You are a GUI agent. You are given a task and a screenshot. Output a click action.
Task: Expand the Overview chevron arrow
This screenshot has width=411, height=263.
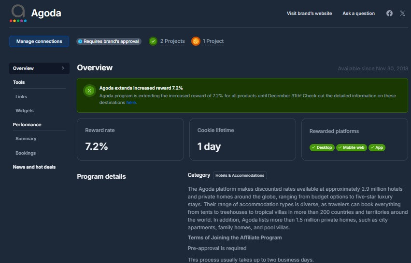(x=63, y=68)
